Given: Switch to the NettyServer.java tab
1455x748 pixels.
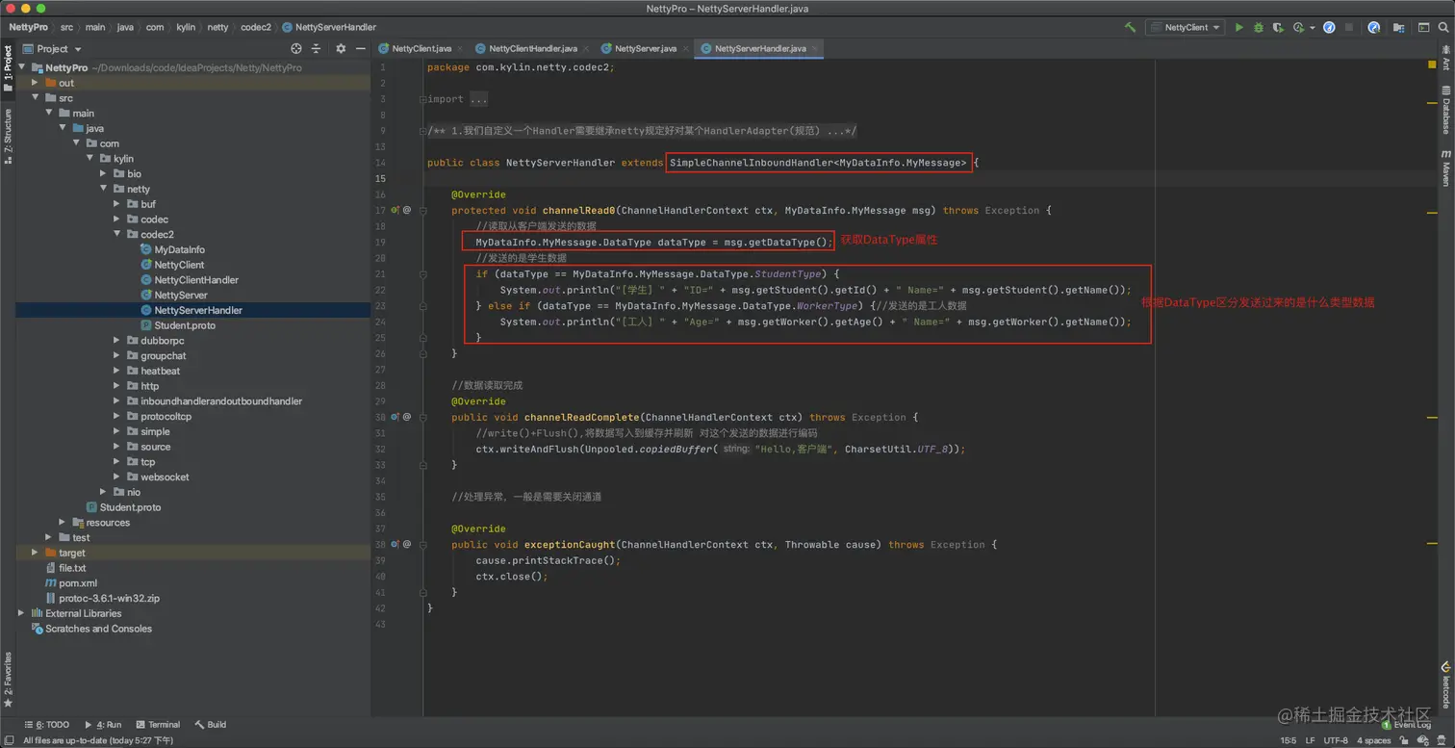Looking at the screenshot, I should 645,48.
